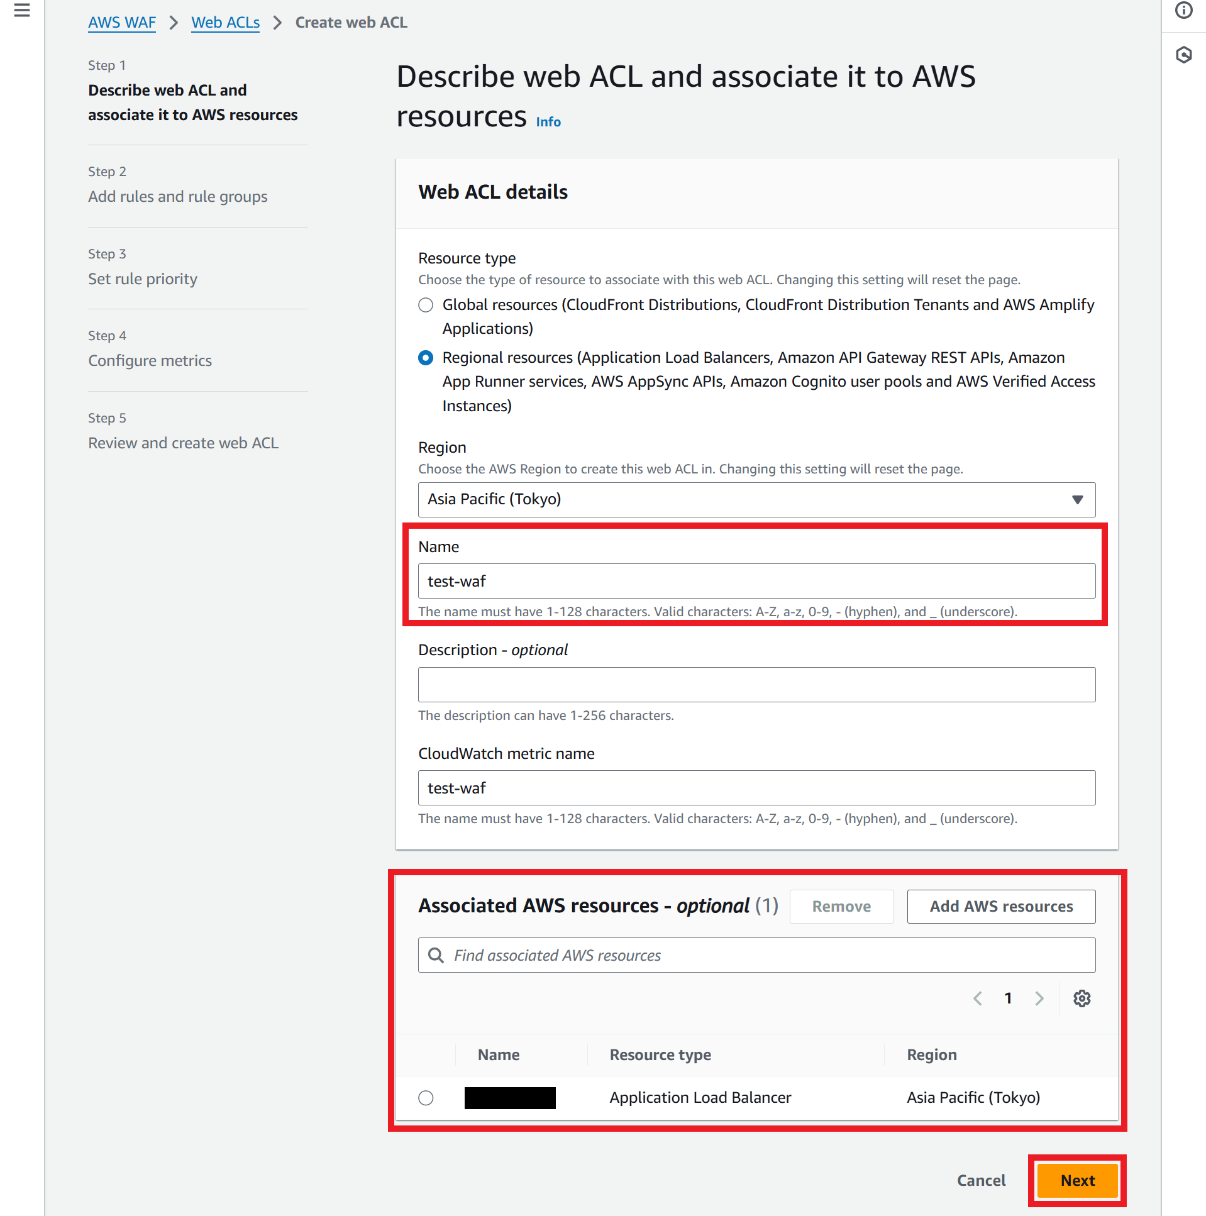
Task: Click into the Description optional field
Action: click(756, 685)
